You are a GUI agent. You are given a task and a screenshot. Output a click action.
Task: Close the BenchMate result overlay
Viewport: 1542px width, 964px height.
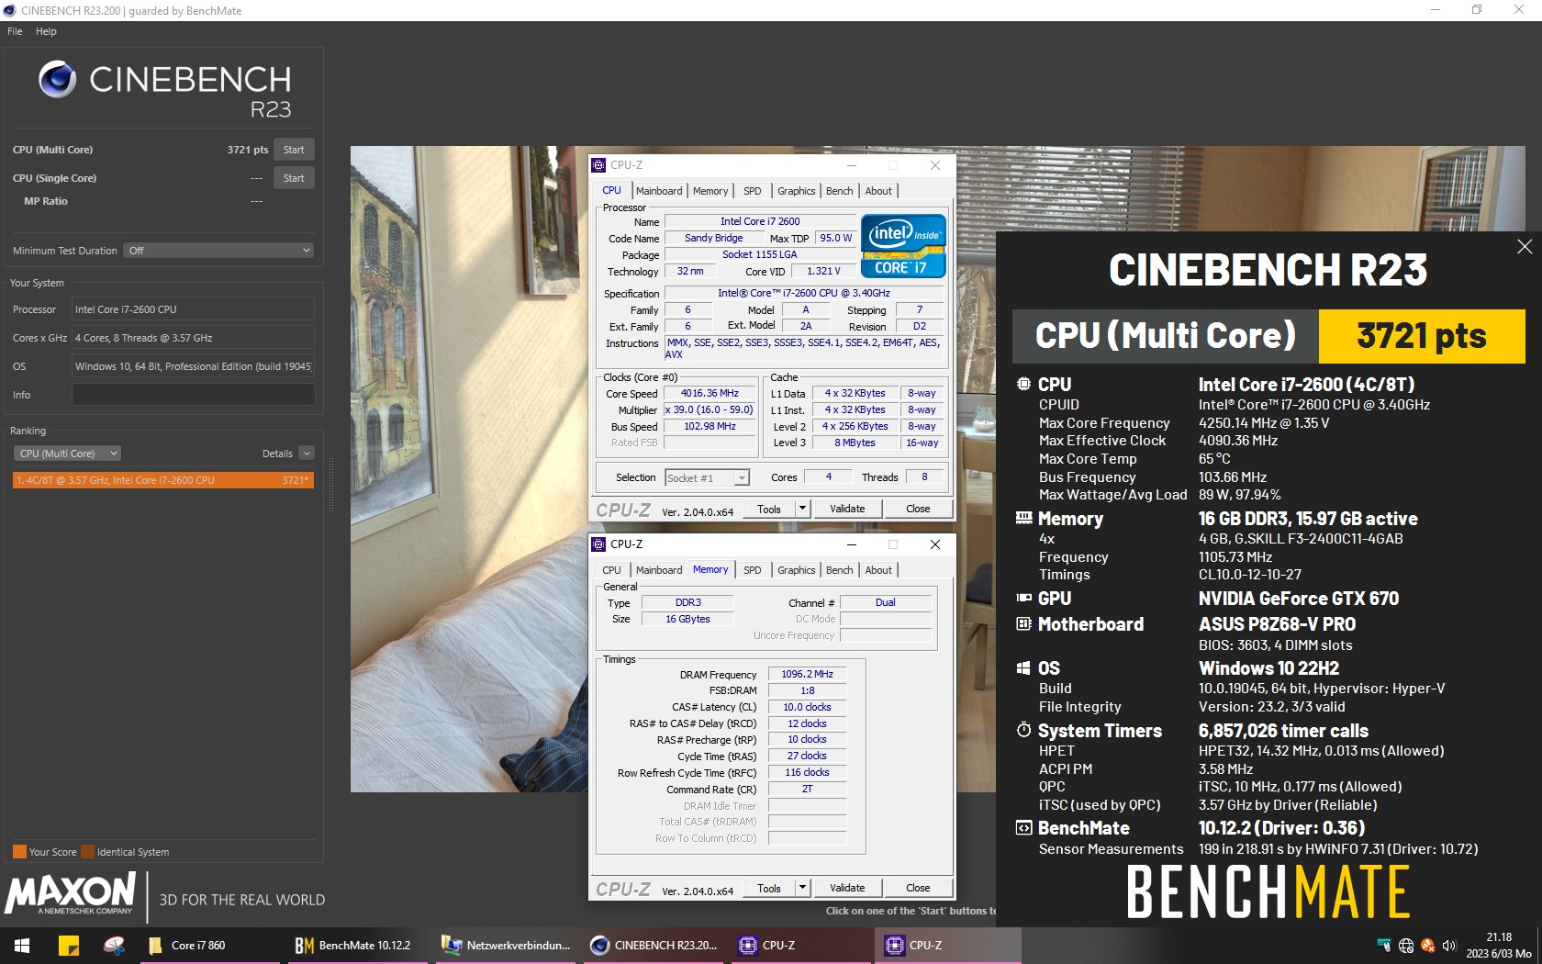pyautogui.click(x=1525, y=246)
